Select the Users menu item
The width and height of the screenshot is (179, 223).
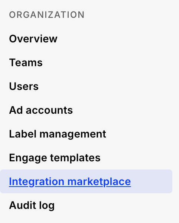[24, 86]
